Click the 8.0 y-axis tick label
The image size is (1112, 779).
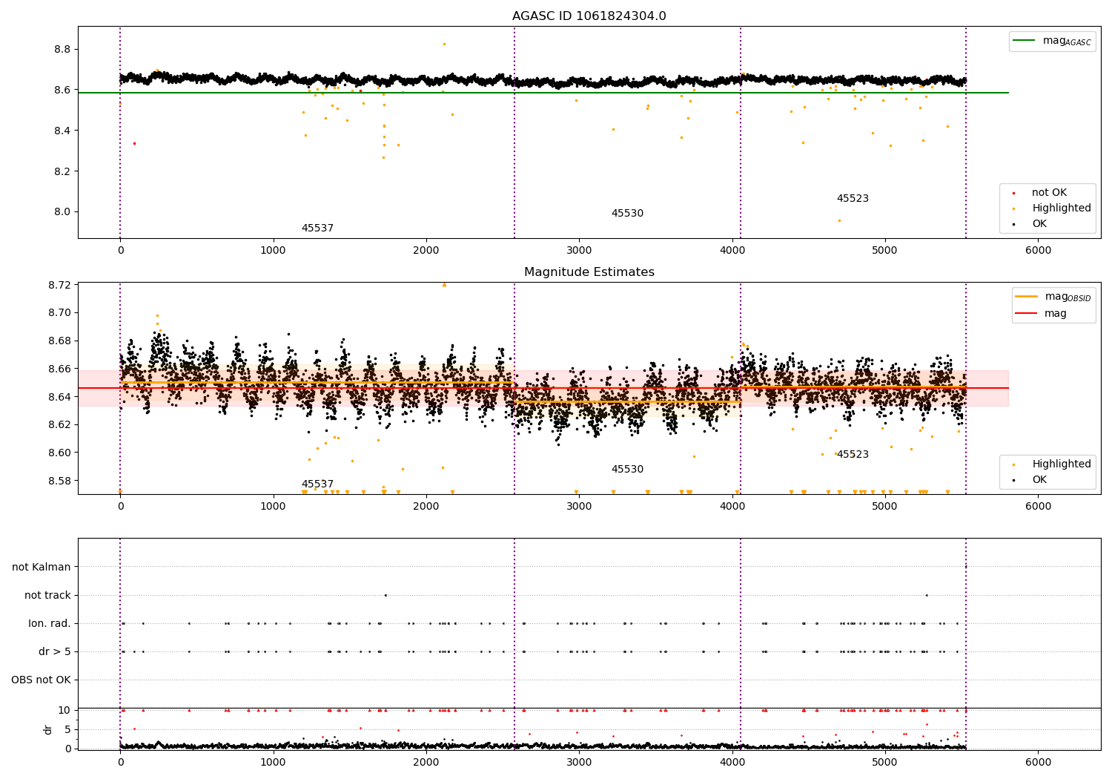[x=62, y=211]
